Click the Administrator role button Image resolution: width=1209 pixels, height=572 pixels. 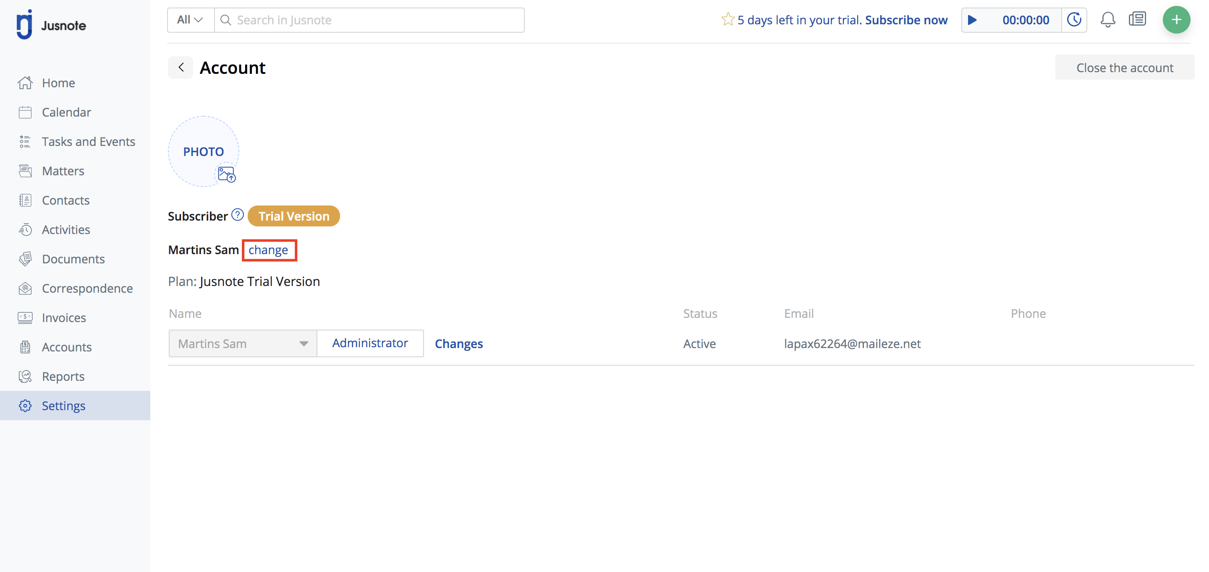(x=370, y=344)
